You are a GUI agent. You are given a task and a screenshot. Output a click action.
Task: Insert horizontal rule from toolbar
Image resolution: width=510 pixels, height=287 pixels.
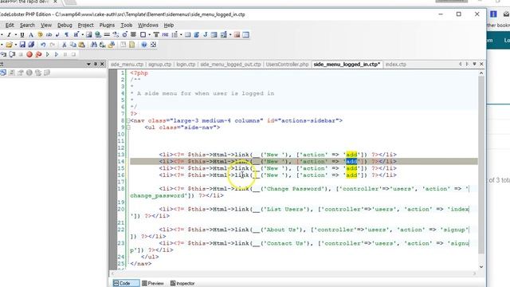[107, 35]
